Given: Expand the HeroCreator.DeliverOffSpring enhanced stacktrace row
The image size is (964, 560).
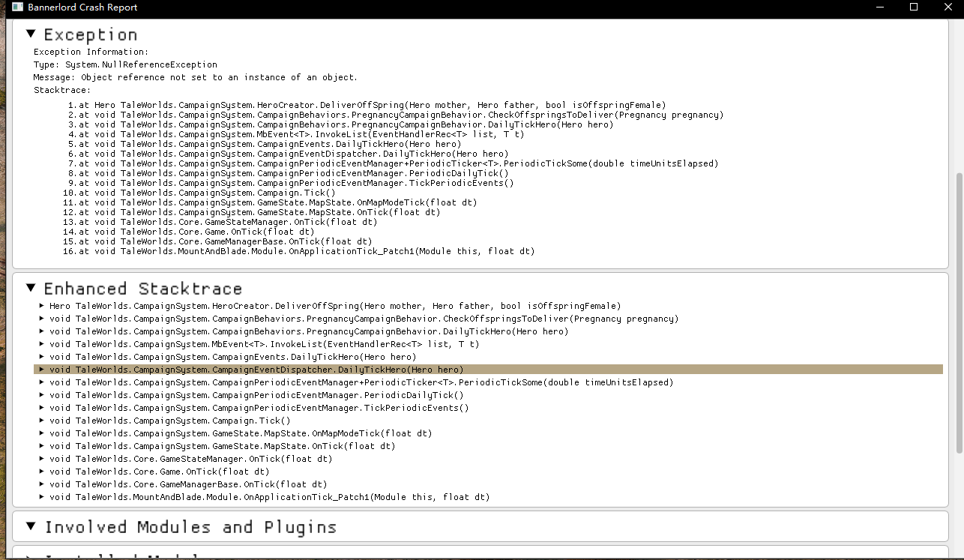Looking at the screenshot, I should [x=42, y=306].
